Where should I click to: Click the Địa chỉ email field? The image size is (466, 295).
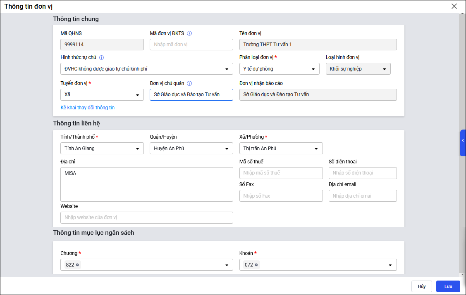coord(362,196)
